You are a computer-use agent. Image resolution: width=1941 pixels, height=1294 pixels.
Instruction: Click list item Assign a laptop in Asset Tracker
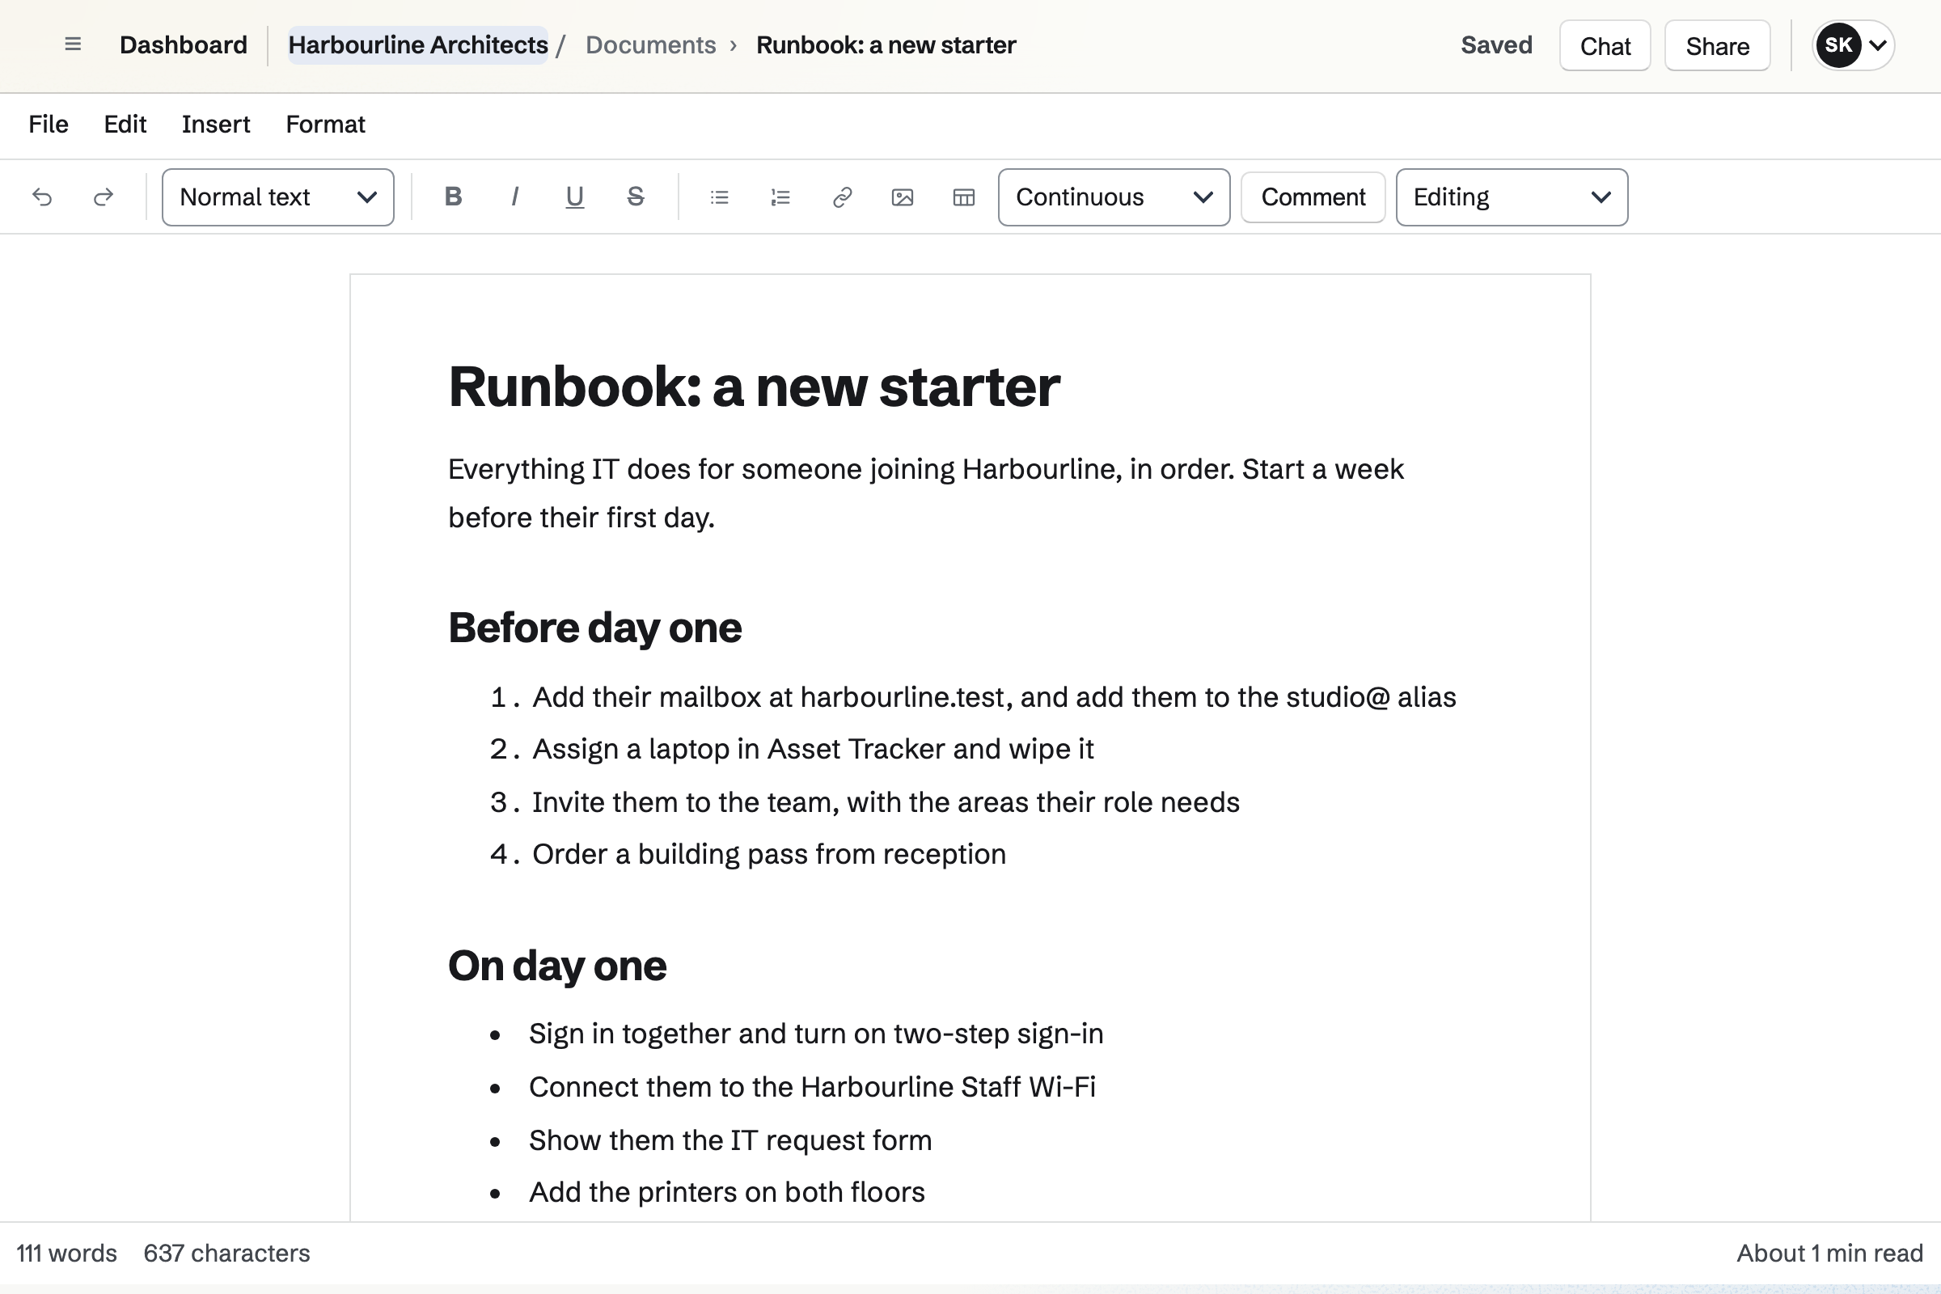(x=813, y=750)
